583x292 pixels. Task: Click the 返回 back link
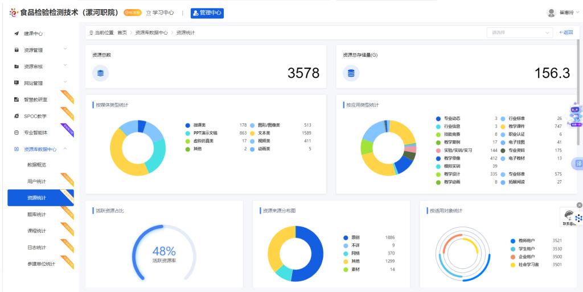tap(566, 32)
